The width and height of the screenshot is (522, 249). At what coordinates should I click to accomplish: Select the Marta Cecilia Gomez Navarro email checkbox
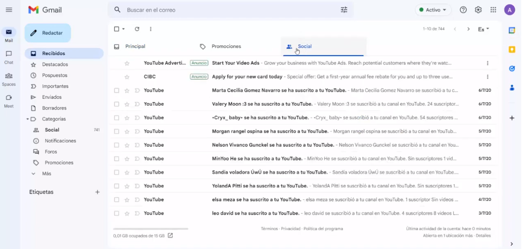tap(117, 90)
